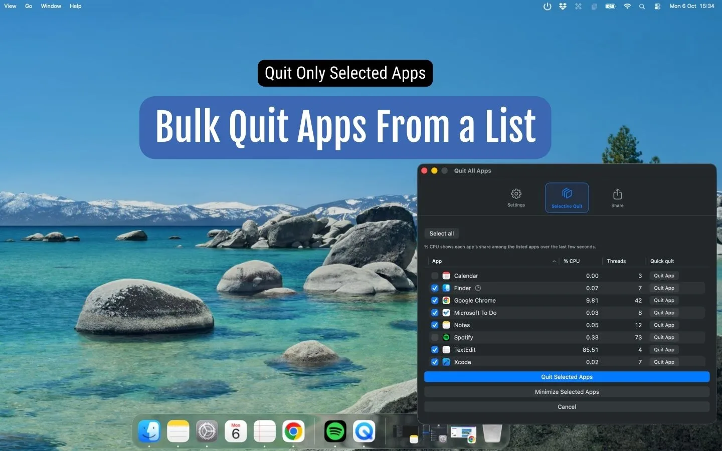The height and width of the screenshot is (451, 722).
Task: Open the Wi-Fi menu
Action: click(x=627, y=6)
